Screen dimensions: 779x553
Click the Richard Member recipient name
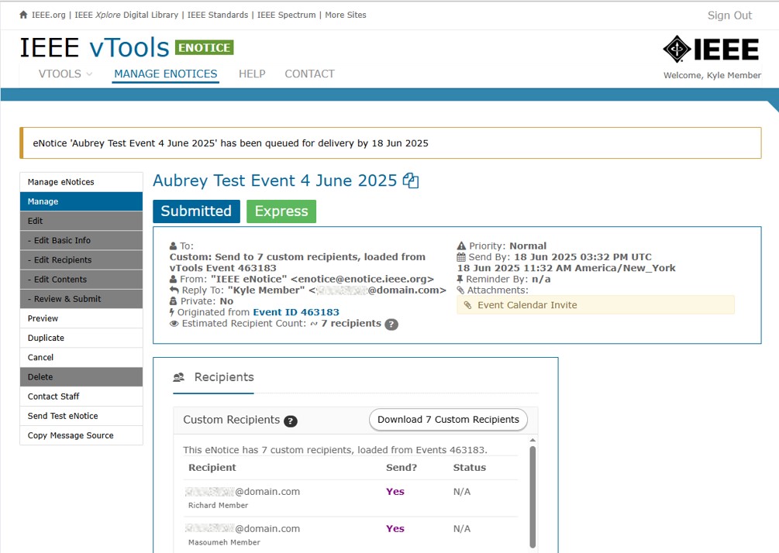[x=218, y=505]
